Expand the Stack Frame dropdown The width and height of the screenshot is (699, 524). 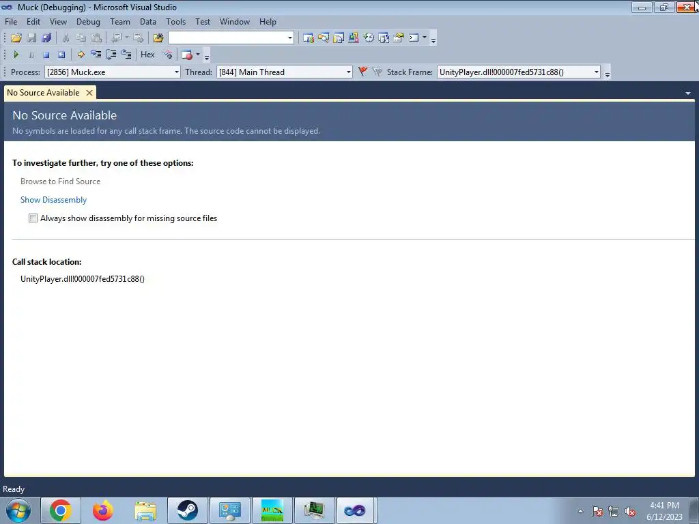point(596,72)
